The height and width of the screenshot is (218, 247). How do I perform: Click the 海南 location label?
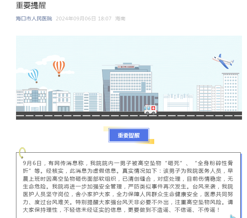click(x=120, y=19)
